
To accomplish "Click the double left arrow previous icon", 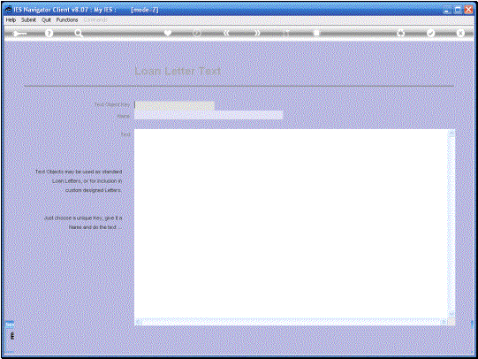I will [x=226, y=33].
